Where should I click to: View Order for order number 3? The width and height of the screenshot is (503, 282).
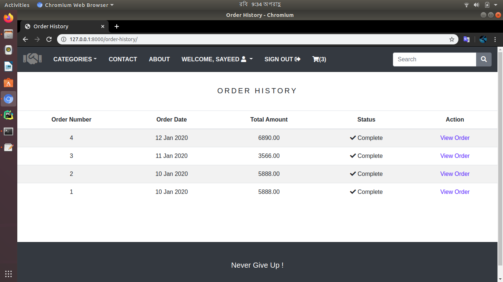tap(455, 156)
